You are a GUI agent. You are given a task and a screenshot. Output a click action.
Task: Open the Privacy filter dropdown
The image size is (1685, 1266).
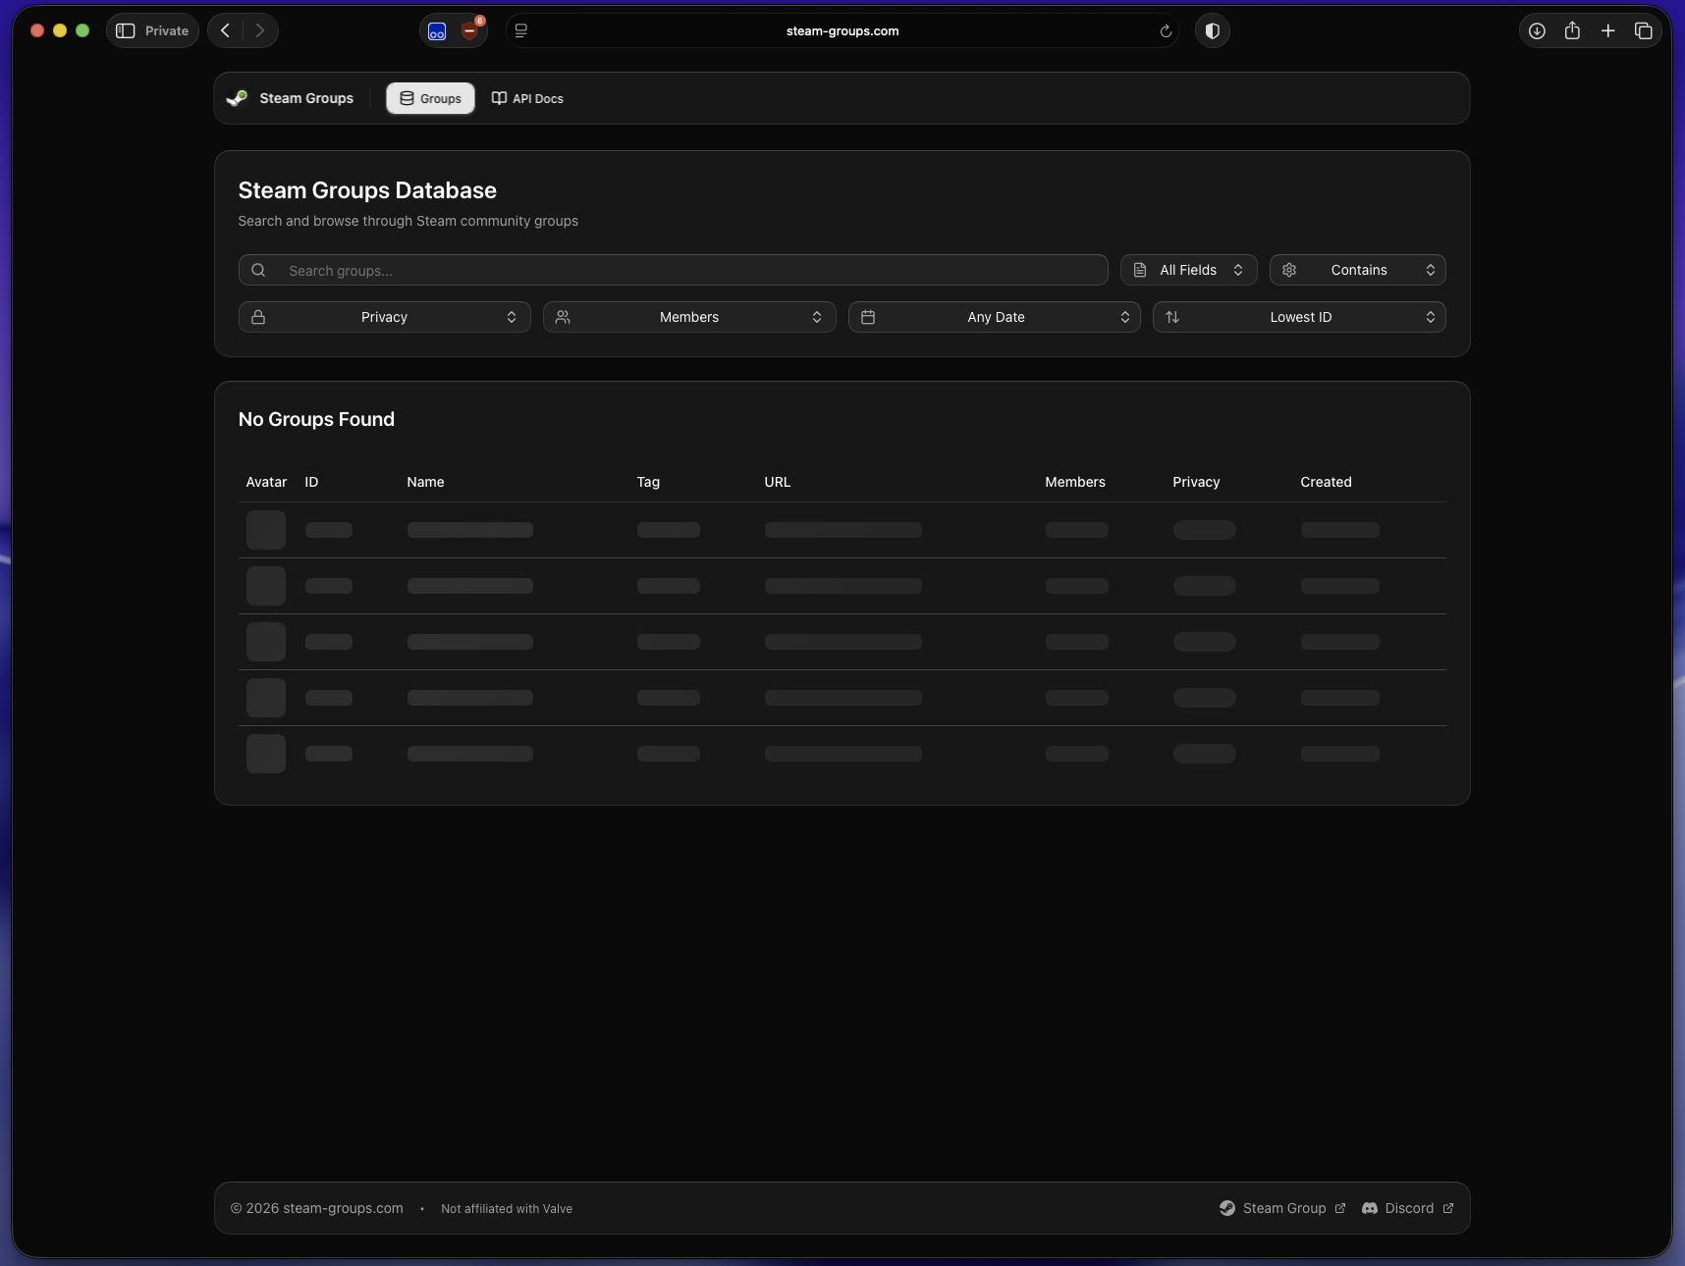tap(384, 317)
